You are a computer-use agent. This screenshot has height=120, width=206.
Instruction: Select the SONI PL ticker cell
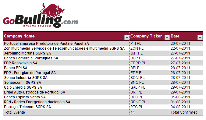coord(150,78)
